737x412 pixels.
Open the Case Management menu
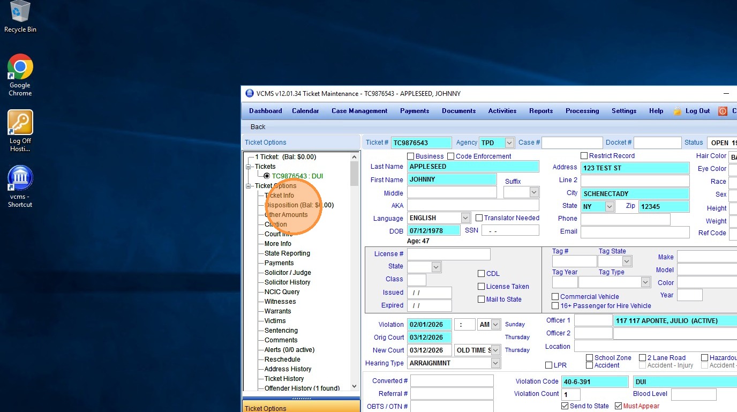click(359, 111)
